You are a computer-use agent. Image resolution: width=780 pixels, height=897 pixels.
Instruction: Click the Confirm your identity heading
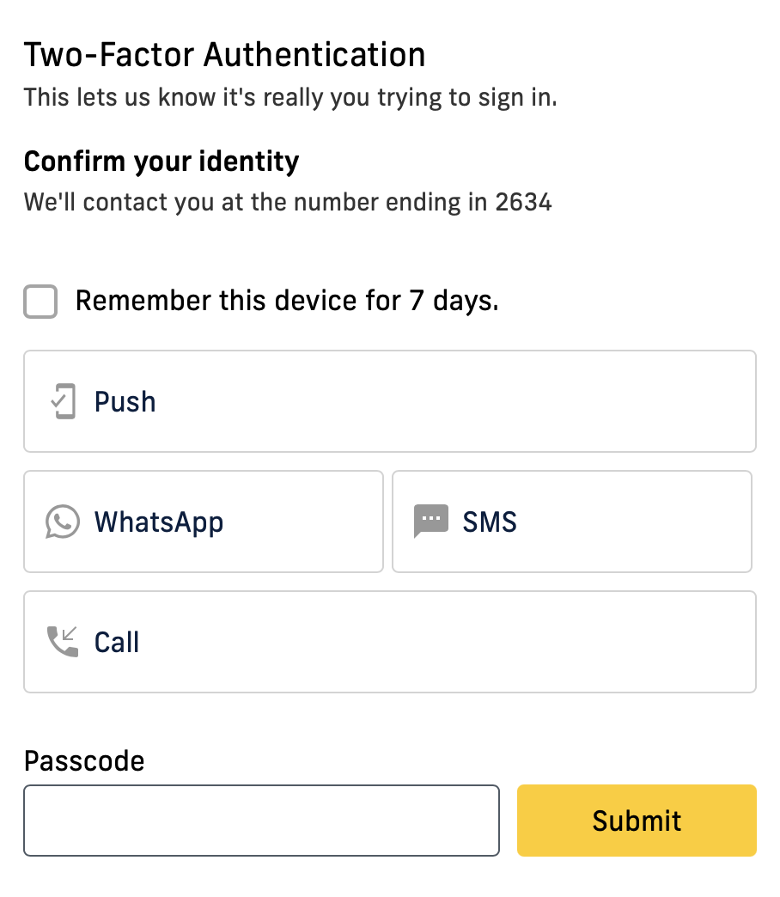(x=161, y=161)
